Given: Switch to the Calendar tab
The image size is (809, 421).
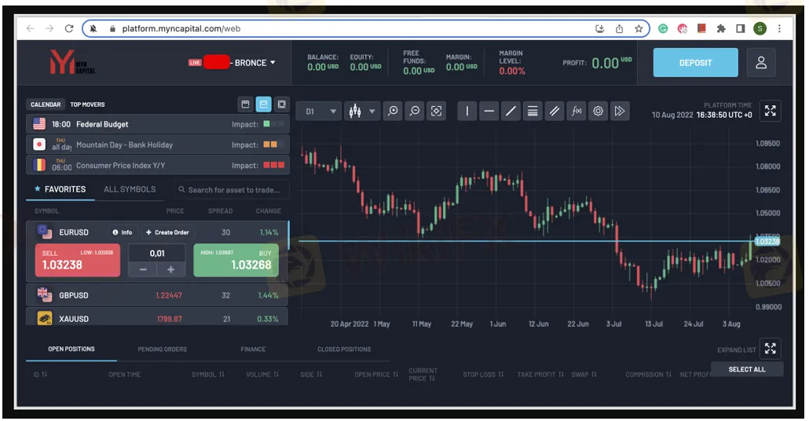Looking at the screenshot, I should 46,104.
